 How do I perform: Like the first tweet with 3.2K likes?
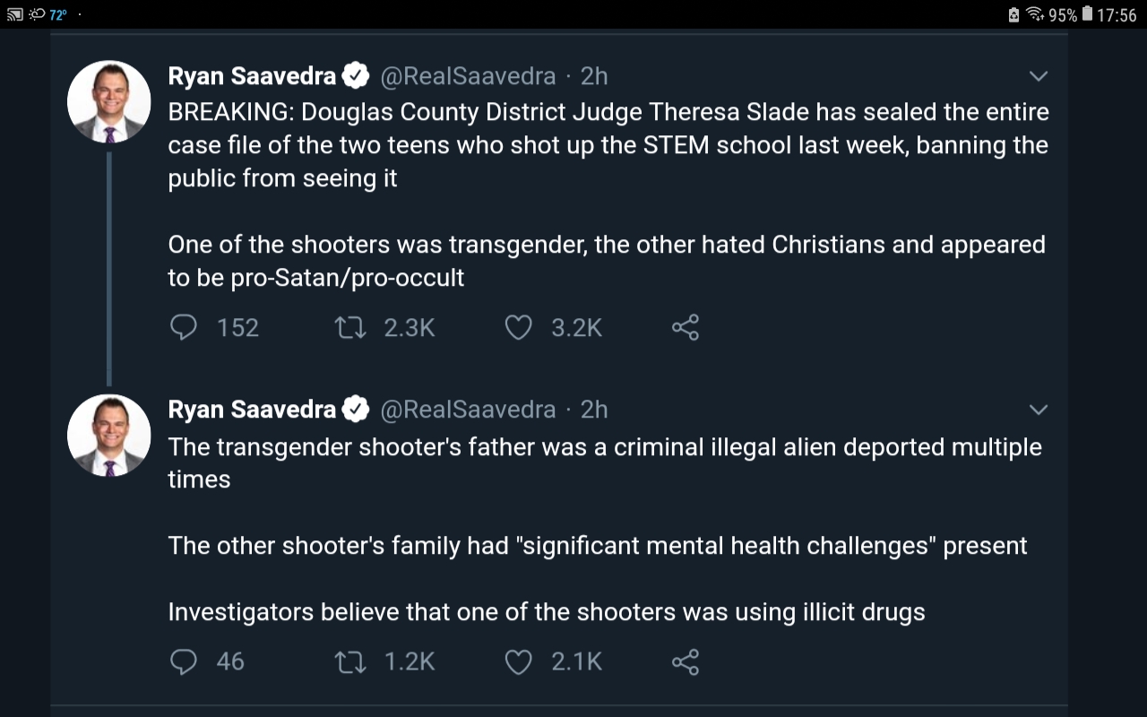pos(519,328)
